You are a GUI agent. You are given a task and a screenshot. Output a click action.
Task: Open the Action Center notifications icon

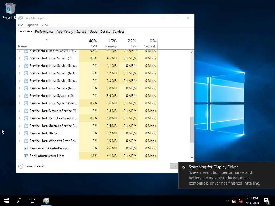click(267, 201)
